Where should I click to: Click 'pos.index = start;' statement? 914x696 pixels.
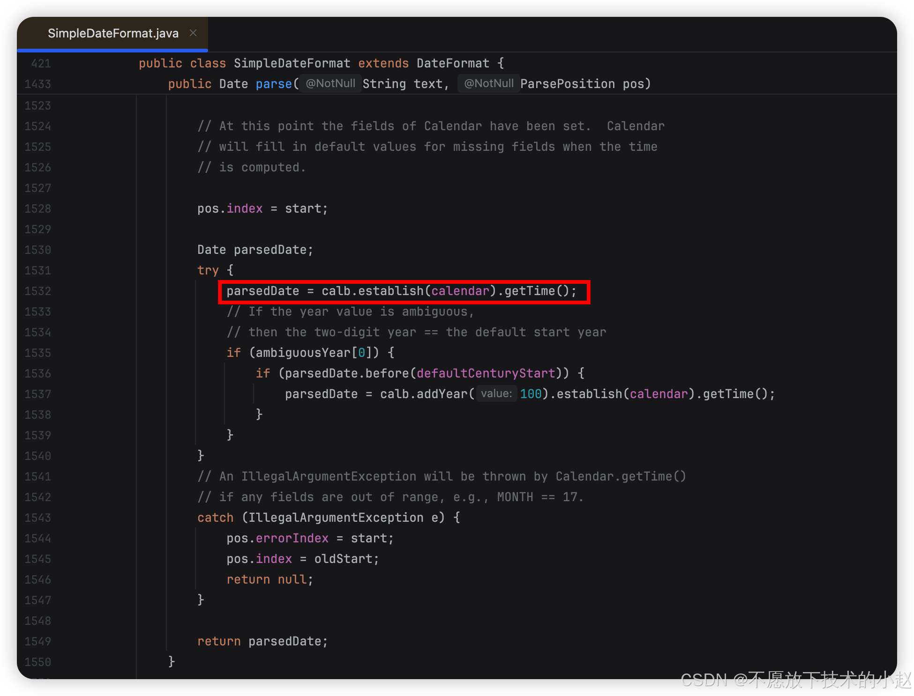click(x=262, y=208)
